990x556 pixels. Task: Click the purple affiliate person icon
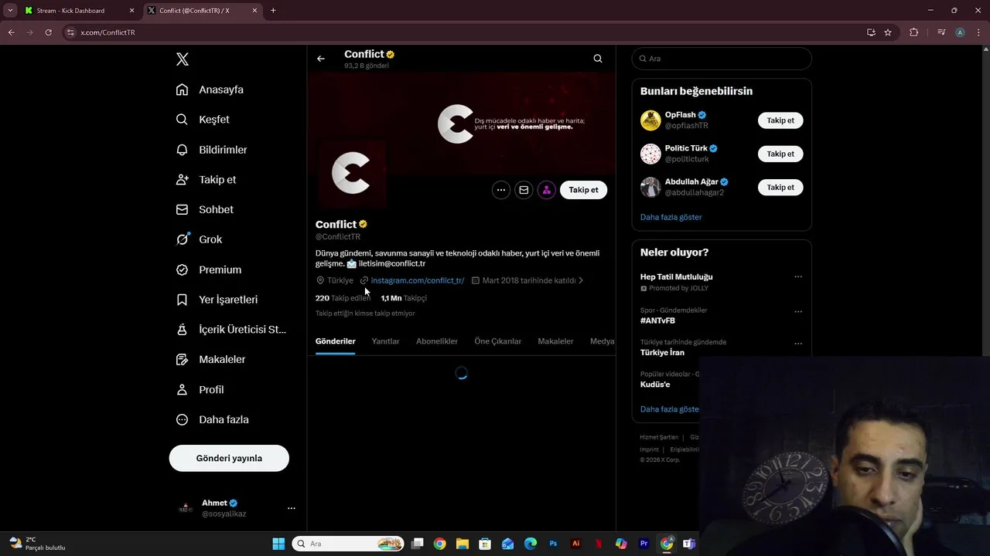coord(547,190)
